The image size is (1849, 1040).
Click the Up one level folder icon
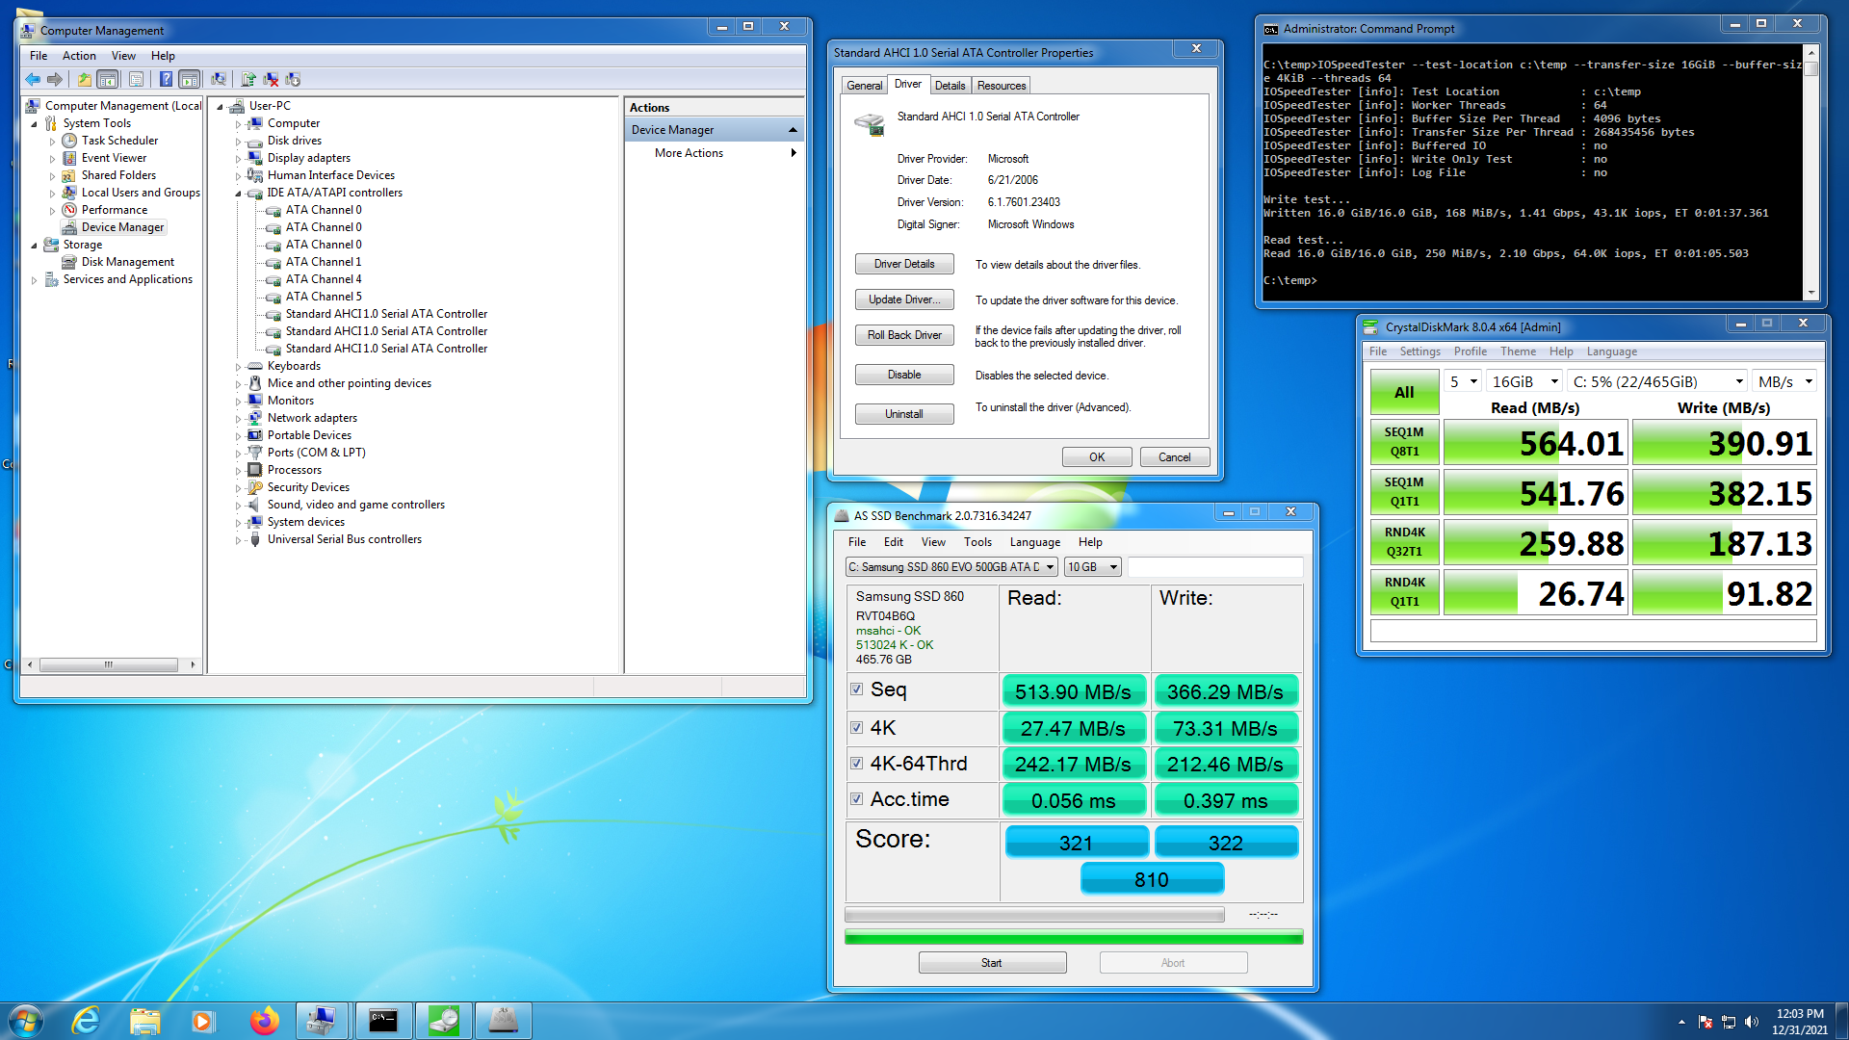pos(85,79)
